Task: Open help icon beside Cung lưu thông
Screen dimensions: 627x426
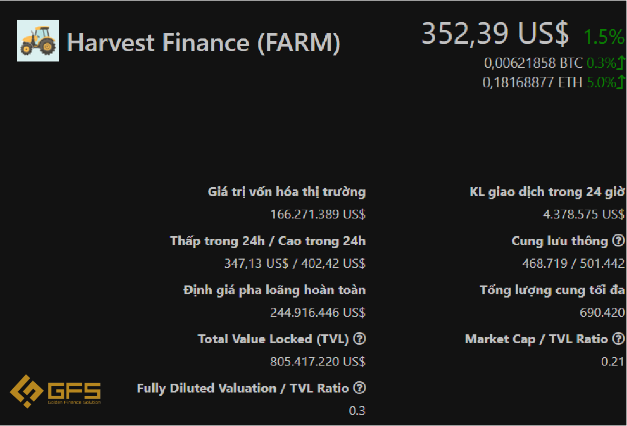Action: point(618,240)
